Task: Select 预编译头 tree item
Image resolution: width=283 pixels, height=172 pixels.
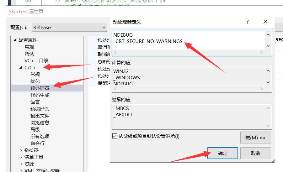Action: click(40, 109)
